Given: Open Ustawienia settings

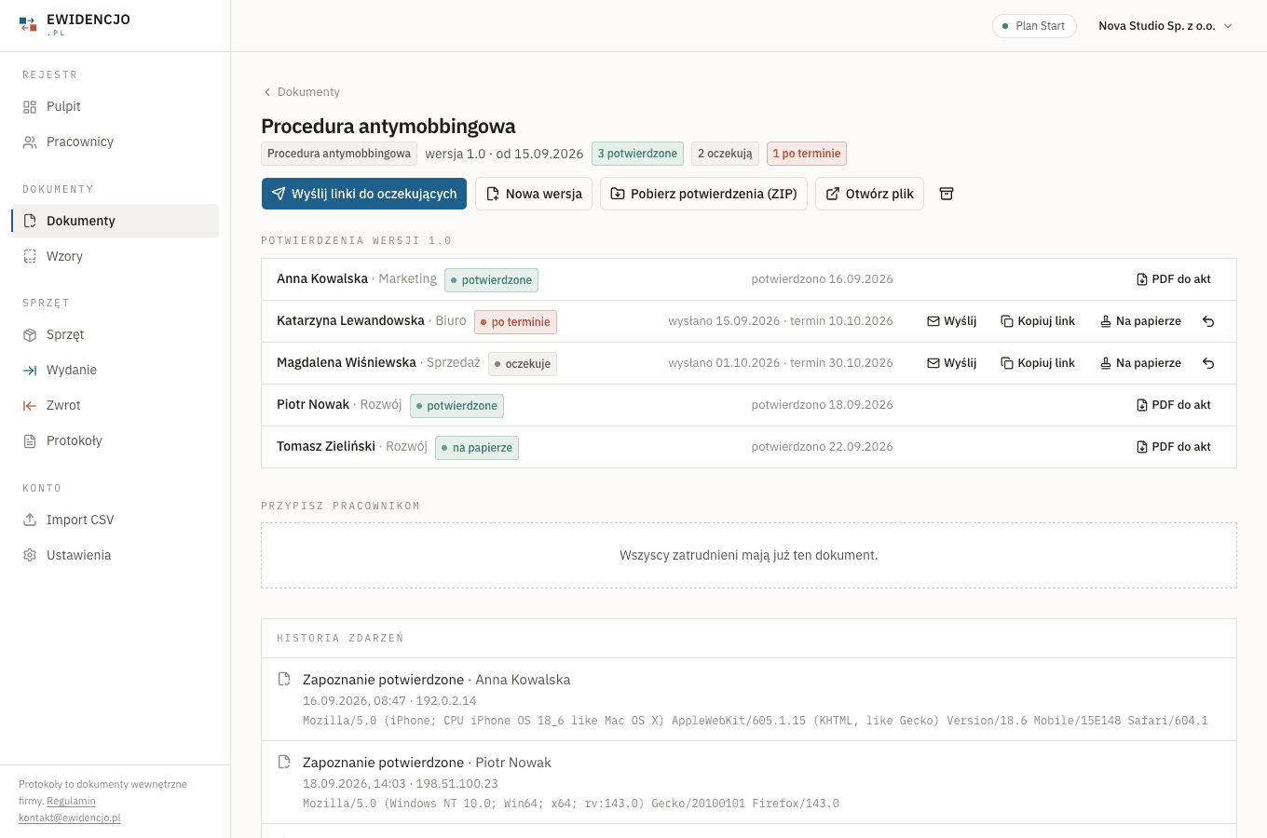Looking at the screenshot, I should point(115,555).
